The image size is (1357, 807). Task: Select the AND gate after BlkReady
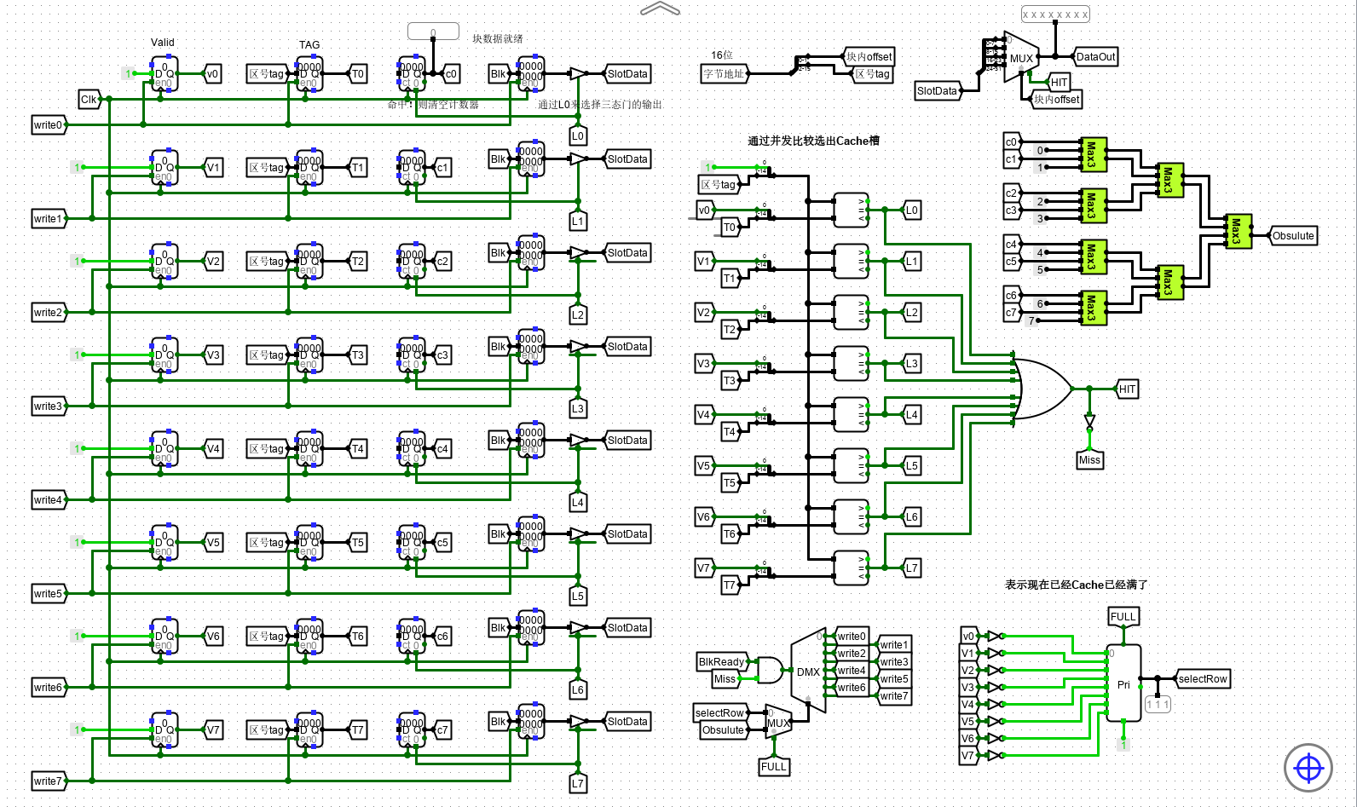pyautogui.click(x=770, y=670)
